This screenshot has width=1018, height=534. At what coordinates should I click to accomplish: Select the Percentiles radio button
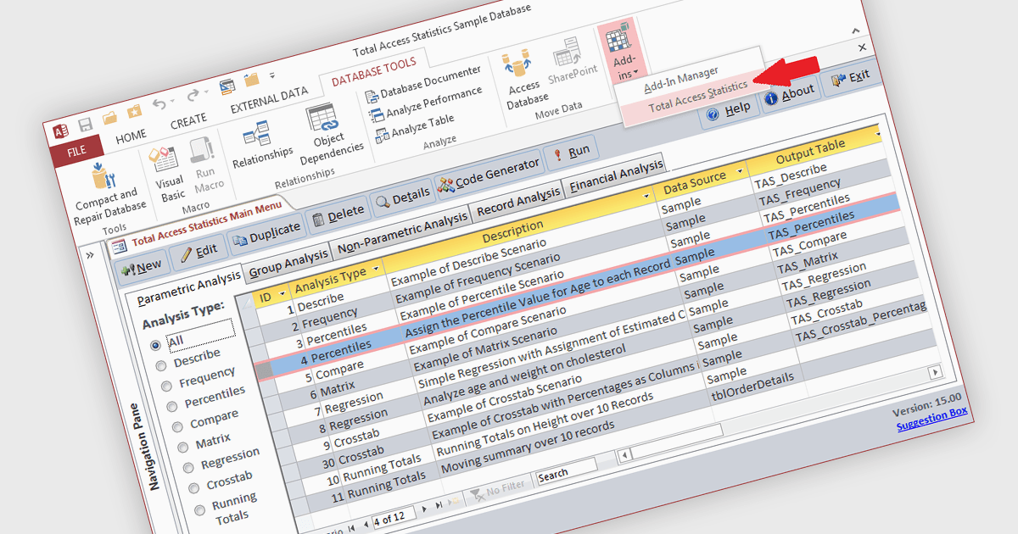click(171, 408)
